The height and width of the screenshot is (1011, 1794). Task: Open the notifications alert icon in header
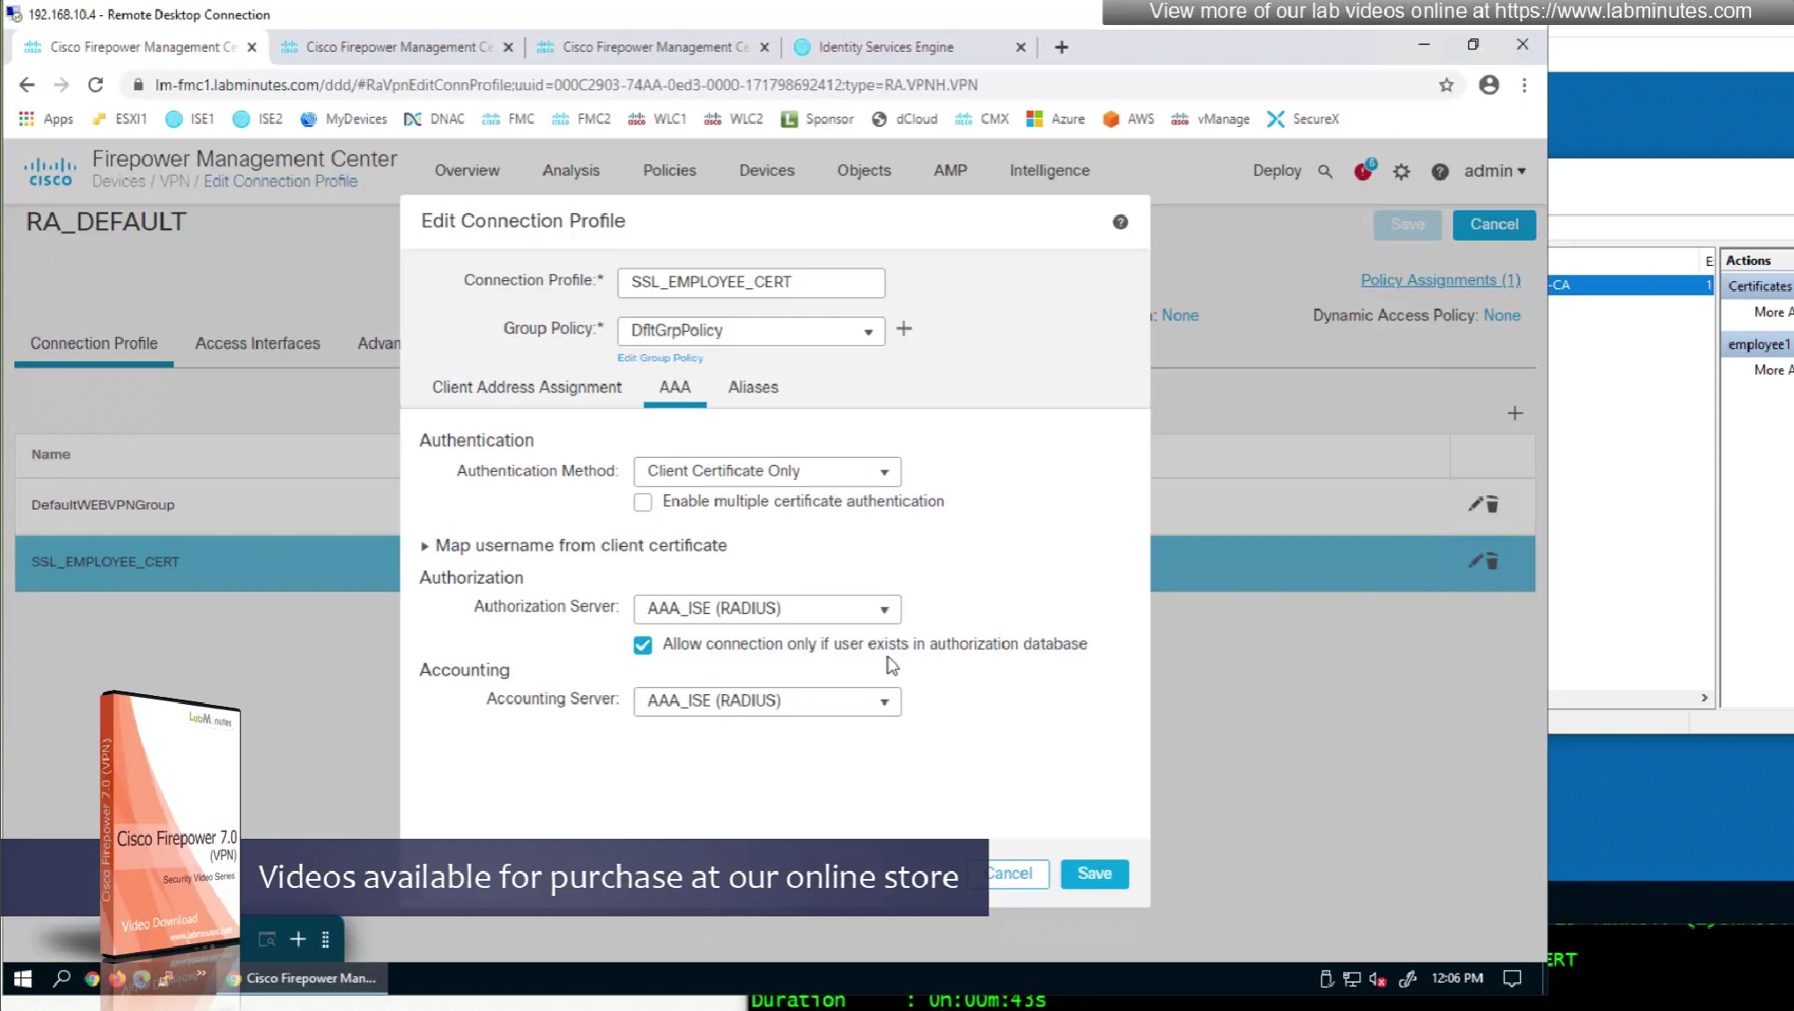[x=1363, y=171]
